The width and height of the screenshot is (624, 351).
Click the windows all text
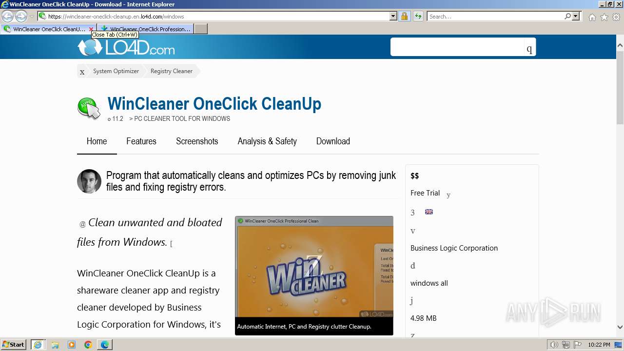coord(429,283)
